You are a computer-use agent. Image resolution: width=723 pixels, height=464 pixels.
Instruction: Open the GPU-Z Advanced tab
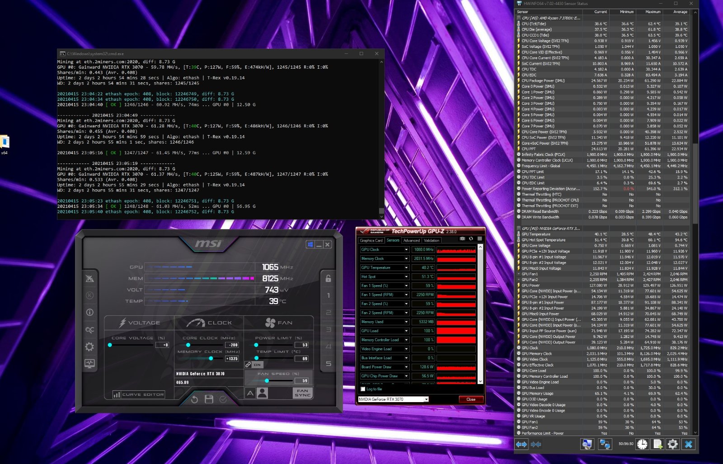click(x=412, y=240)
